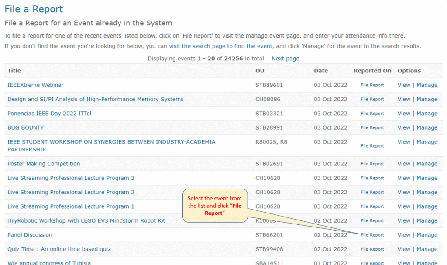The width and height of the screenshot is (447, 265).
Task: Manage the BUG BOUNTY event
Action: pyautogui.click(x=427, y=127)
